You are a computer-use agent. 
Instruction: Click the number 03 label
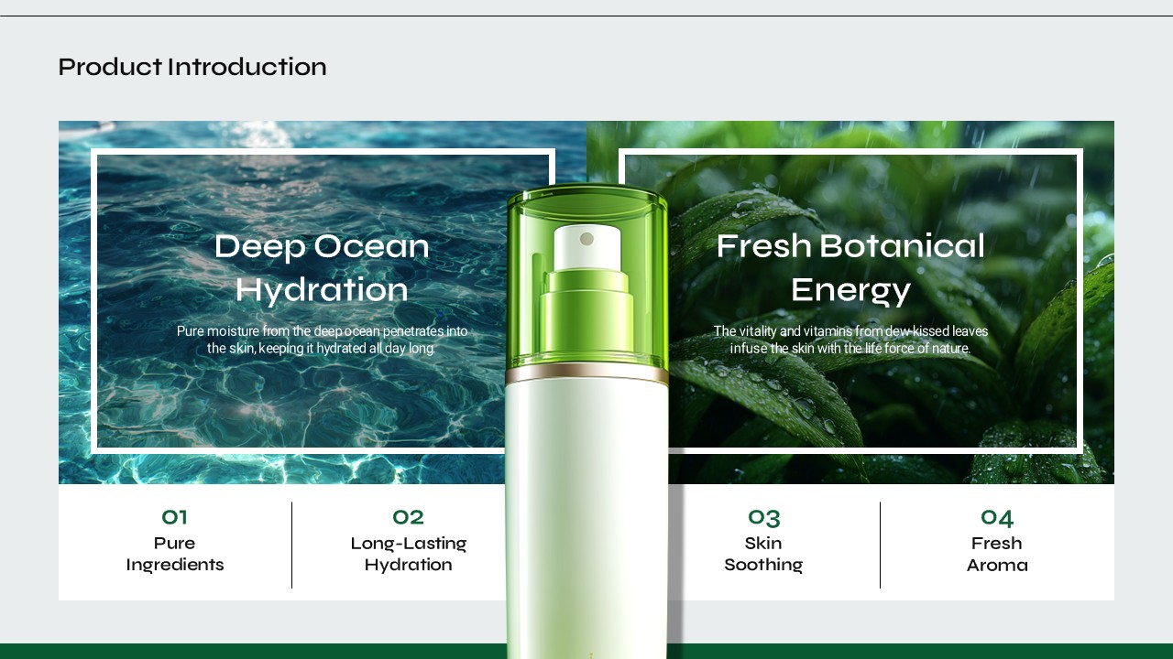tap(763, 517)
